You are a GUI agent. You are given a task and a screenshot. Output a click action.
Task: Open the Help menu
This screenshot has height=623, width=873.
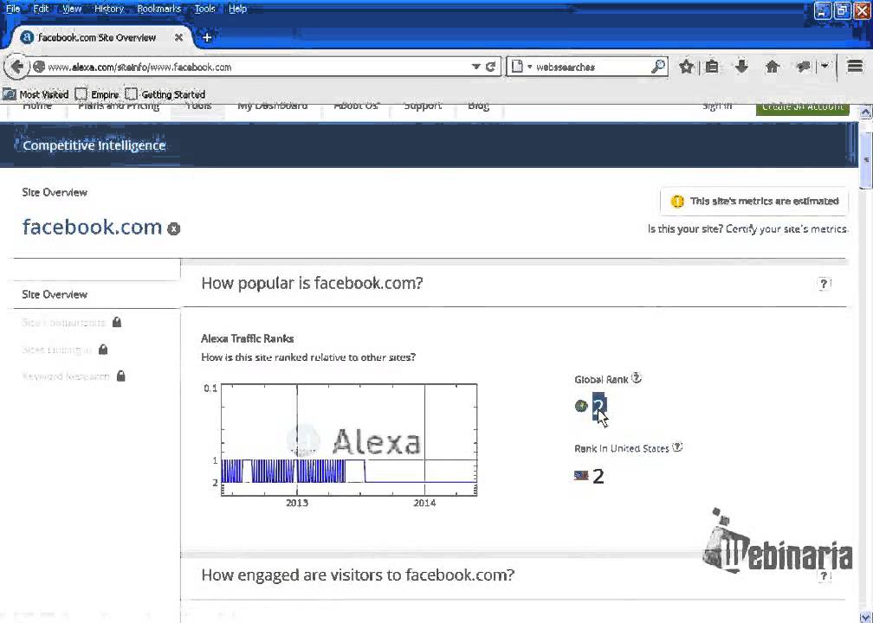point(237,9)
